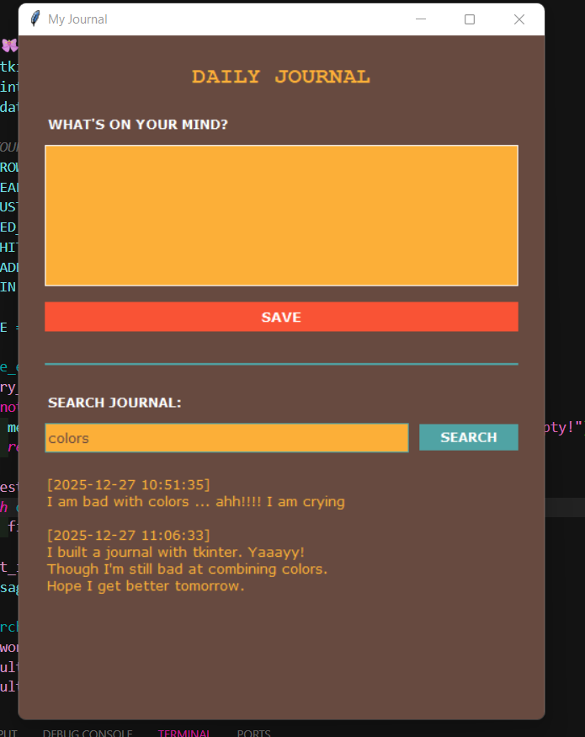
Task: Click the My Journal feather icon
Action: (x=35, y=19)
